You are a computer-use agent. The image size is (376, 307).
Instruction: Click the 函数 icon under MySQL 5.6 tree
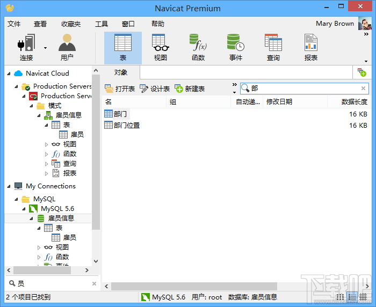tap(48, 257)
